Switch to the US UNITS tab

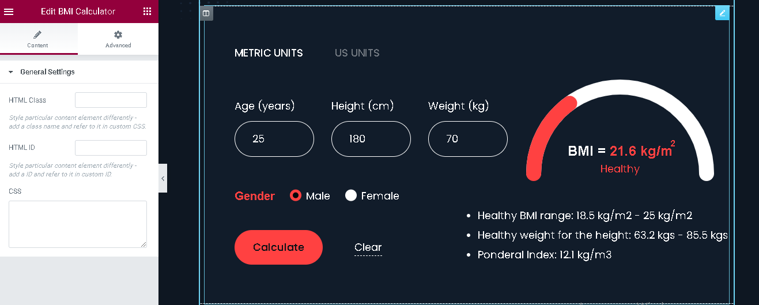pos(357,53)
